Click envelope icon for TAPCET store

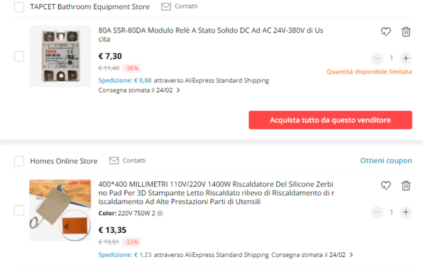(x=165, y=7)
